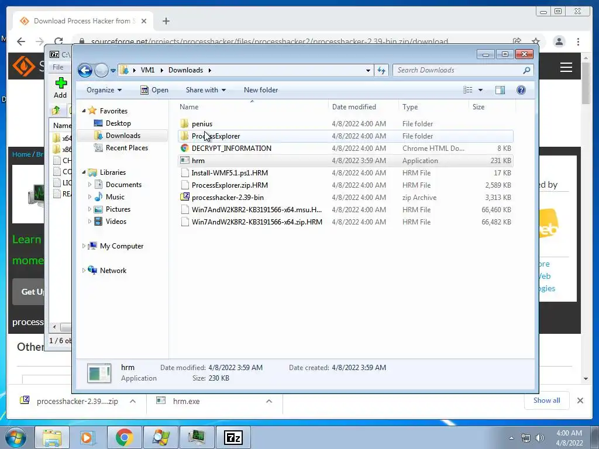The width and height of the screenshot is (599, 449).
Task: Click the search magnifier icon
Action: coord(526,70)
